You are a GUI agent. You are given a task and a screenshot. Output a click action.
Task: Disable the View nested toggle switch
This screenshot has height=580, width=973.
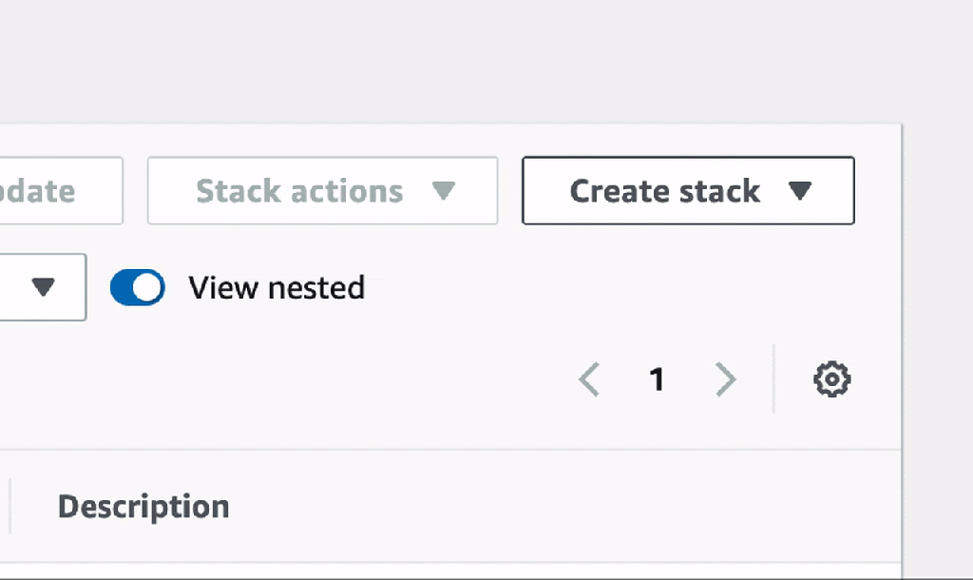pos(138,287)
